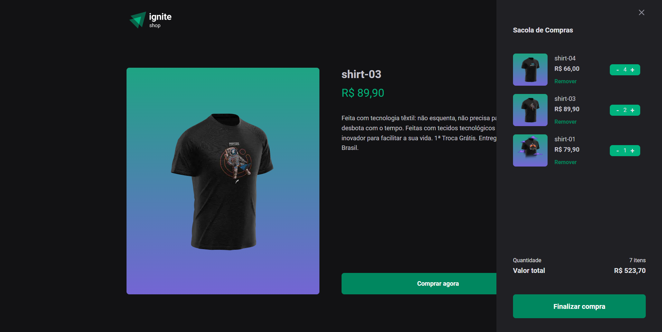Click the Ignite shop logo

150,20
